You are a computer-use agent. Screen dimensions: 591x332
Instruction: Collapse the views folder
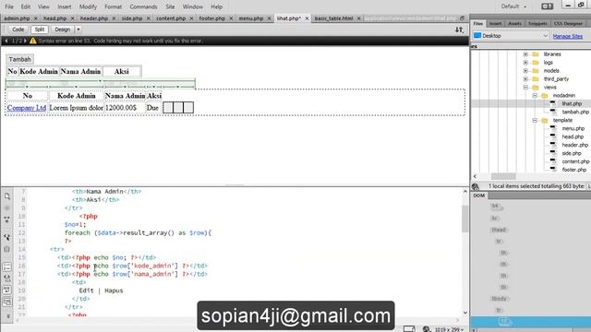click(x=525, y=88)
